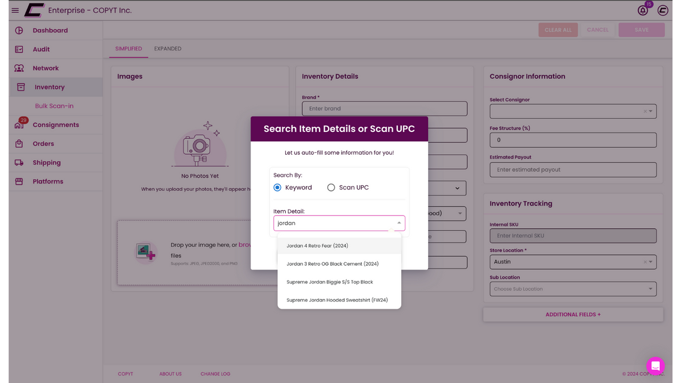681x383 pixels.
Task: Open the chat support bubble
Action: (x=655, y=366)
